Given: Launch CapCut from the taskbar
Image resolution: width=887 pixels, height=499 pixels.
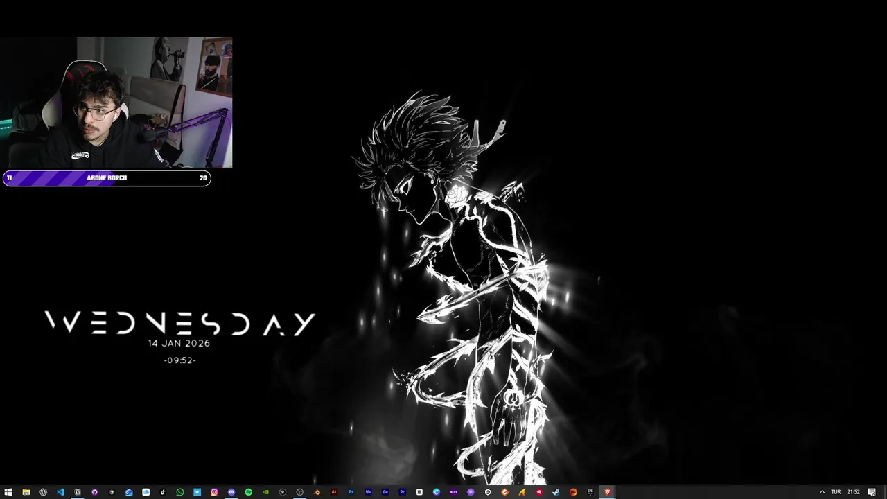Looking at the screenshot, I should (419, 492).
